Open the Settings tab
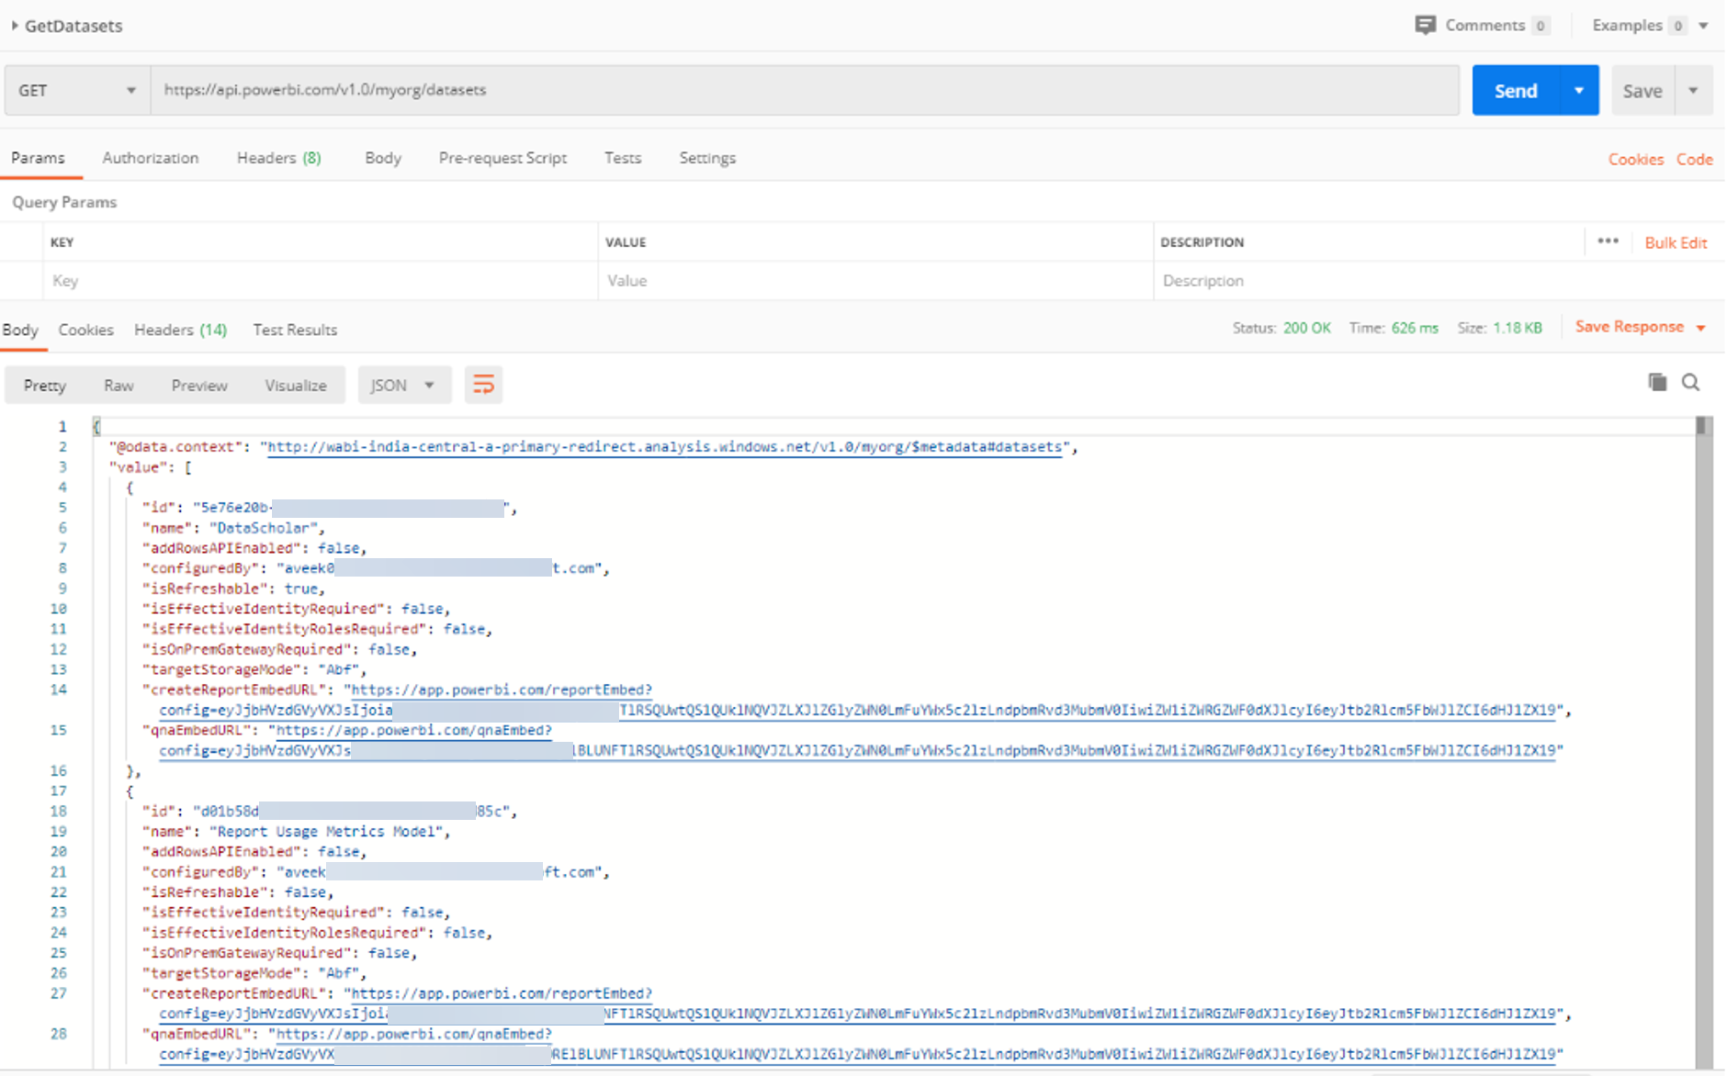Viewport: 1727px width, 1076px height. coord(707,158)
